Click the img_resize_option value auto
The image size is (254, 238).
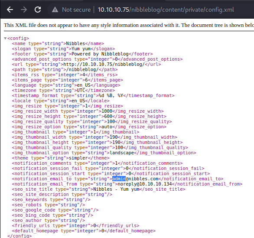click(x=107, y=127)
